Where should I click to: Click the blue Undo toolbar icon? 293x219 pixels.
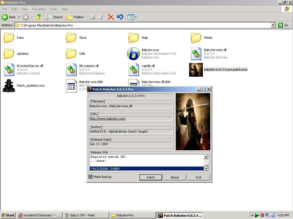[x=120, y=17]
